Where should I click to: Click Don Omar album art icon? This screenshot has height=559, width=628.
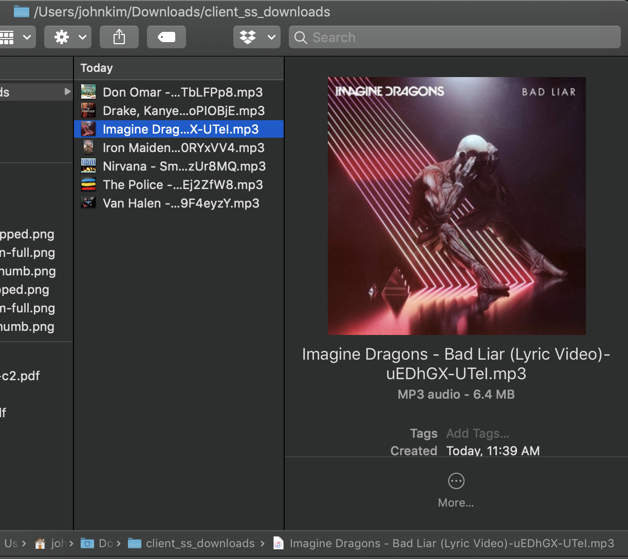[x=88, y=92]
